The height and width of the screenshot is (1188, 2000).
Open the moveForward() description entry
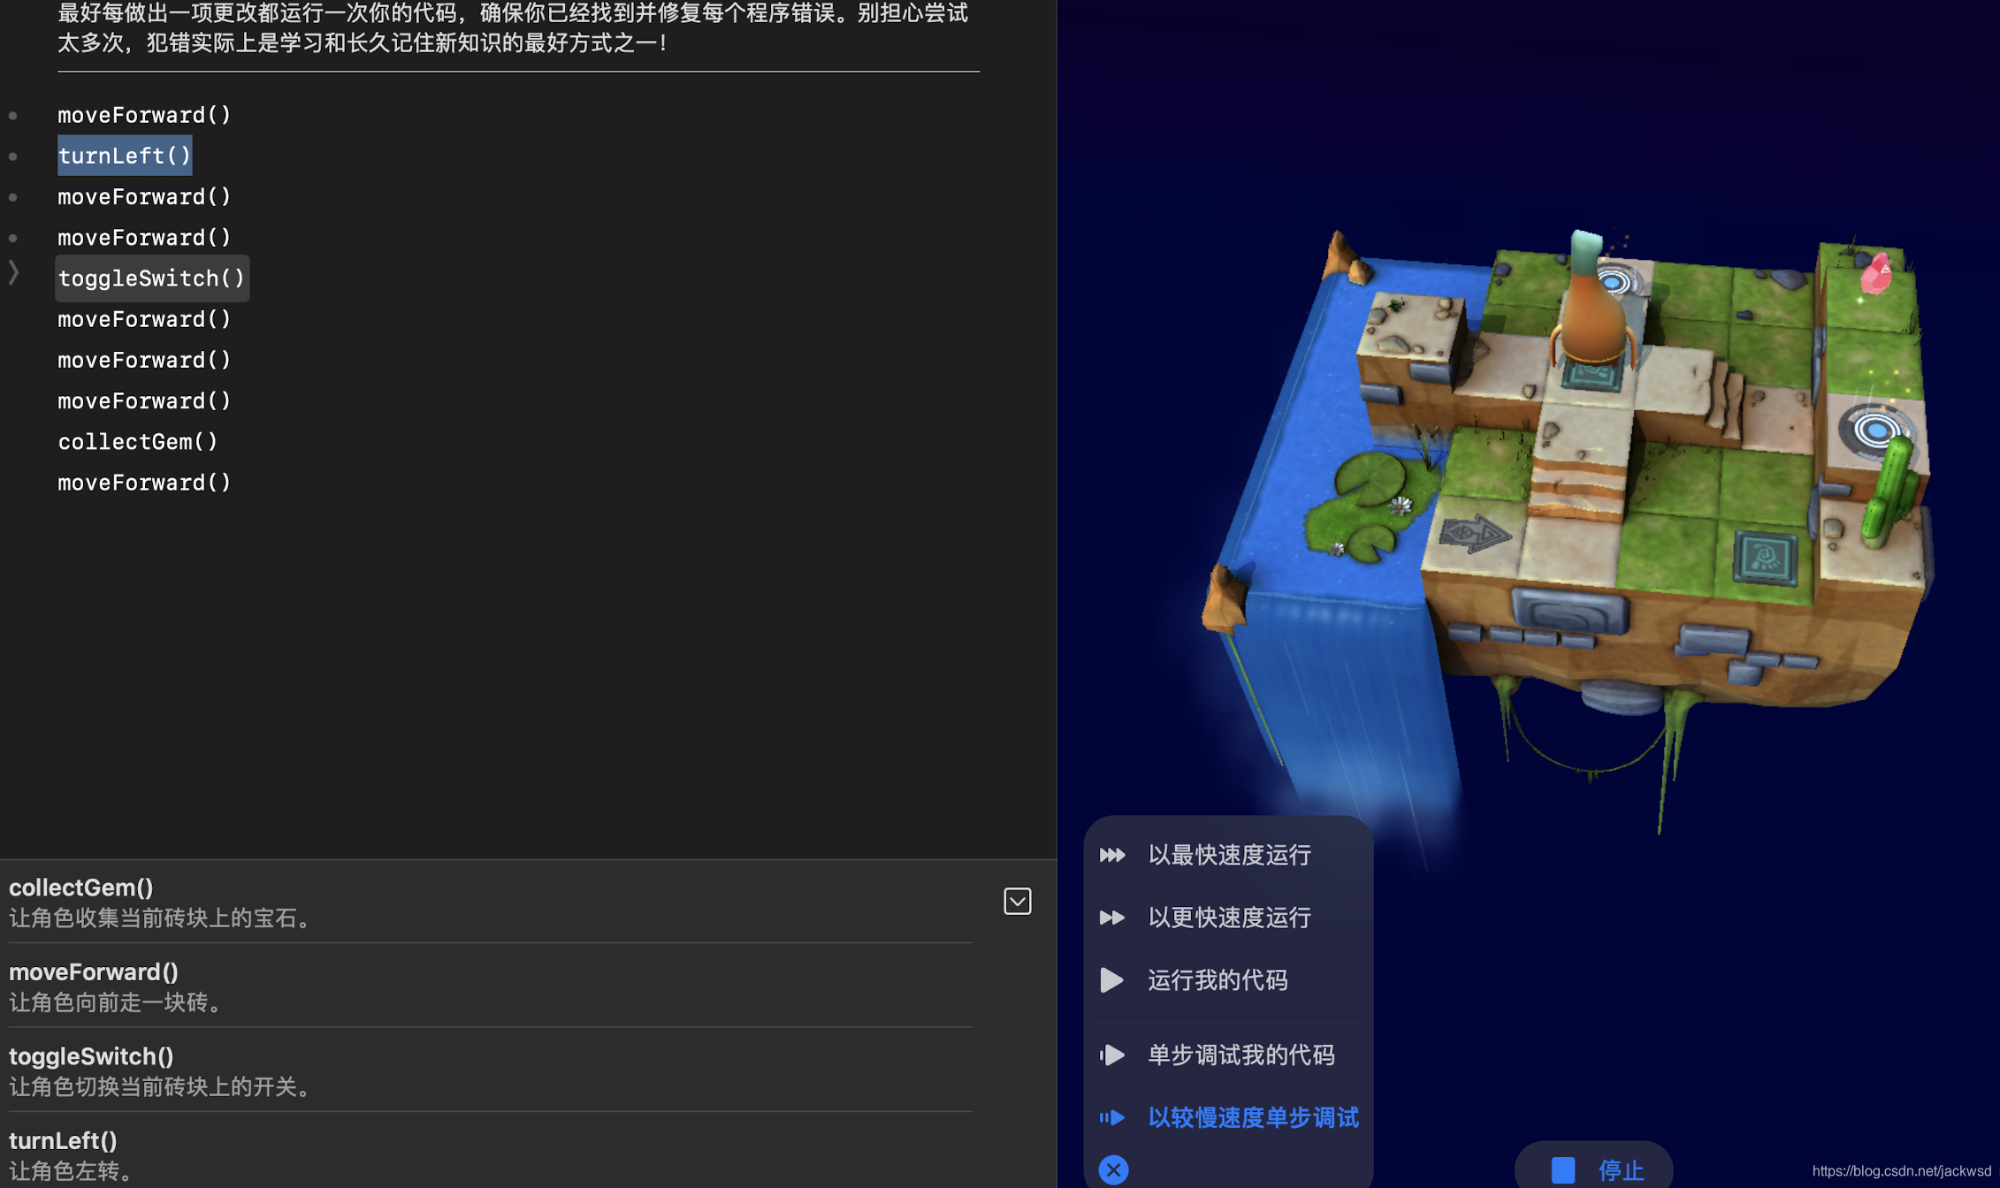pos(93,971)
